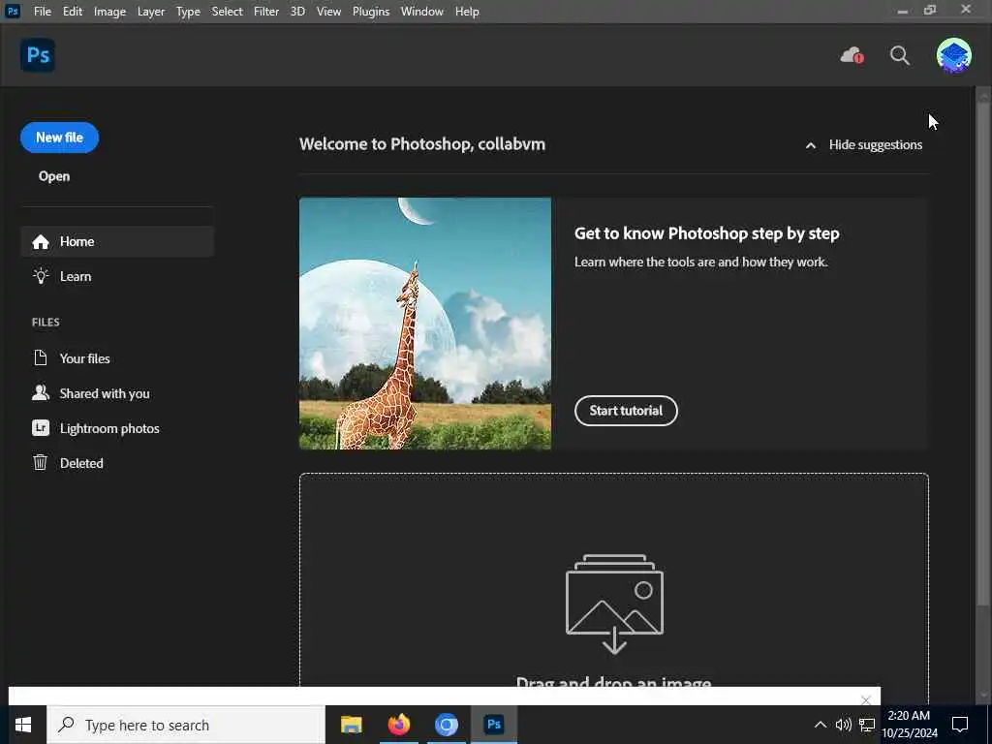Viewport: 992px width, 744px height.
Task: Create a document with New file
Action: 59,138
